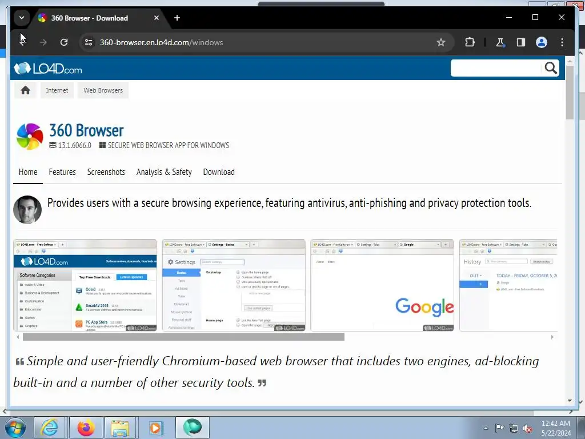Open the Windows Start button
The image size is (585, 439).
[x=15, y=428]
